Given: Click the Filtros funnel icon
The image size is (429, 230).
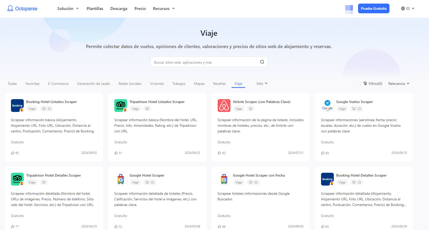Looking at the screenshot, I should coord(365,84).
